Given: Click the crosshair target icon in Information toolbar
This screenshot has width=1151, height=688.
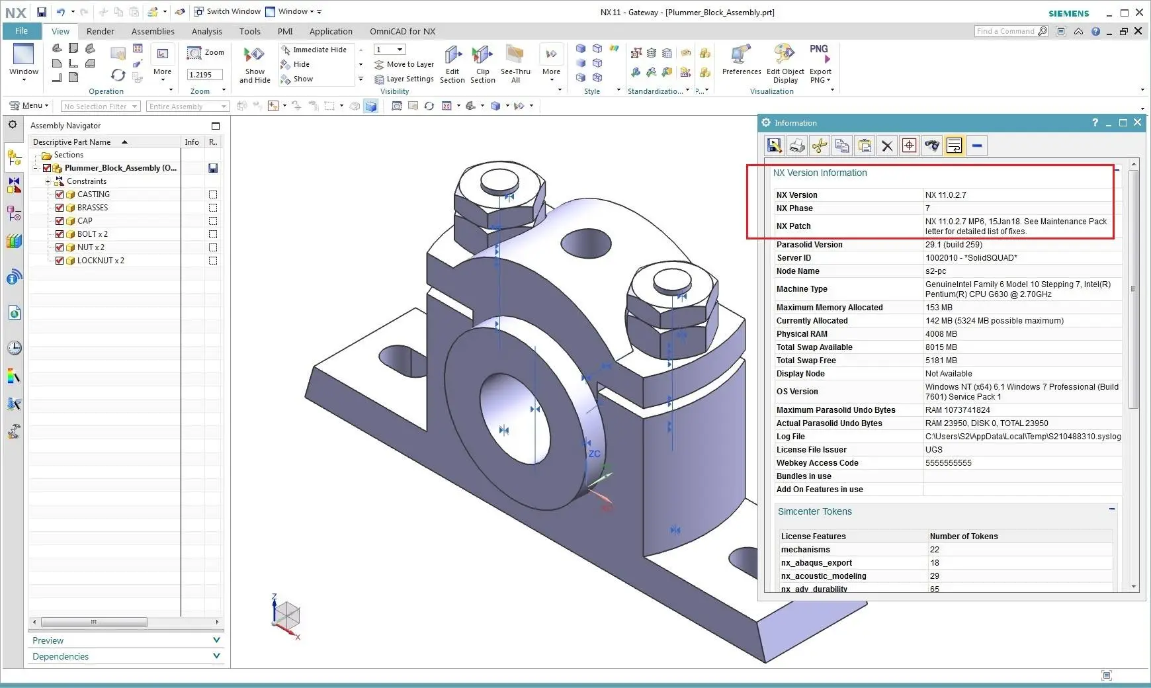Looking at the screenshot, I should (x=910, y=146).
